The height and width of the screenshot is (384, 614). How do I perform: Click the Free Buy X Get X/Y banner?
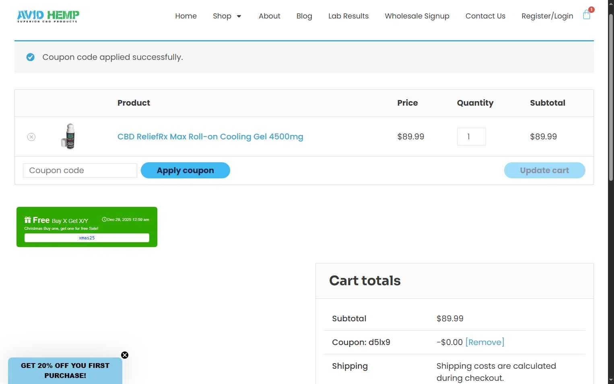point(87,227)
